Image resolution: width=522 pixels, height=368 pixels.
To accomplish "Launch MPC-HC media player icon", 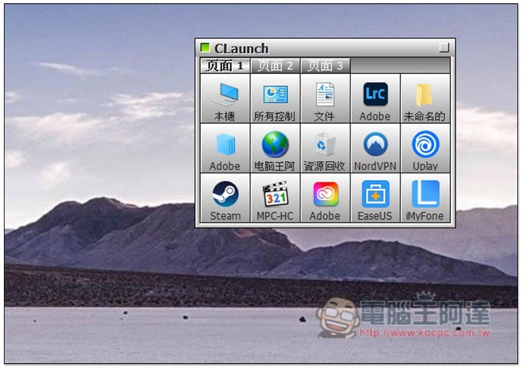I will tap(275, 198).
